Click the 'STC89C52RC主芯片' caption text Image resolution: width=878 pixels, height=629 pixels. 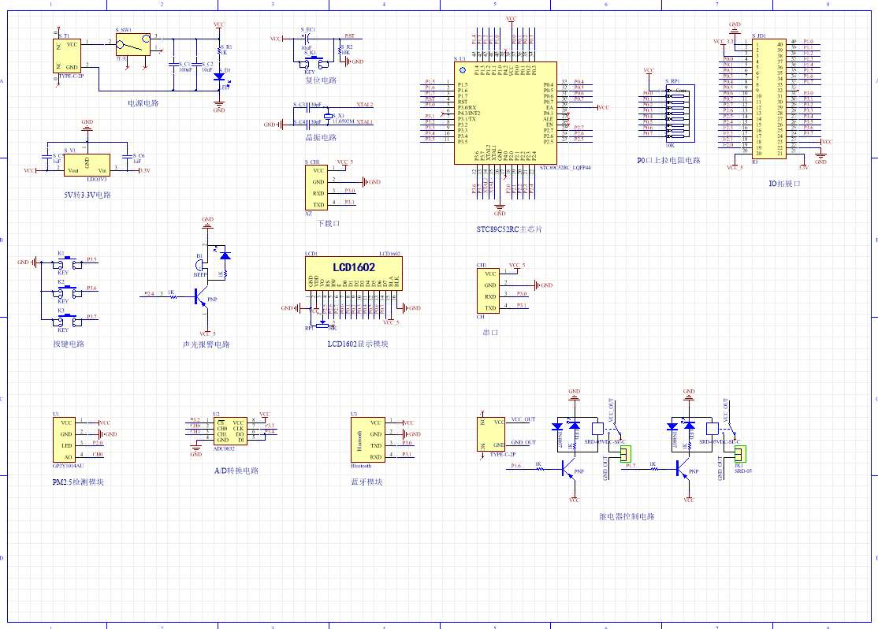(509, 229)
